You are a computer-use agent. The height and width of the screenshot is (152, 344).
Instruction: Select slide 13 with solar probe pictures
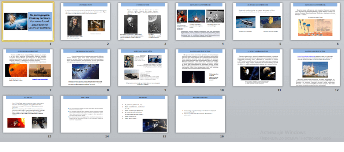[28, 114]
